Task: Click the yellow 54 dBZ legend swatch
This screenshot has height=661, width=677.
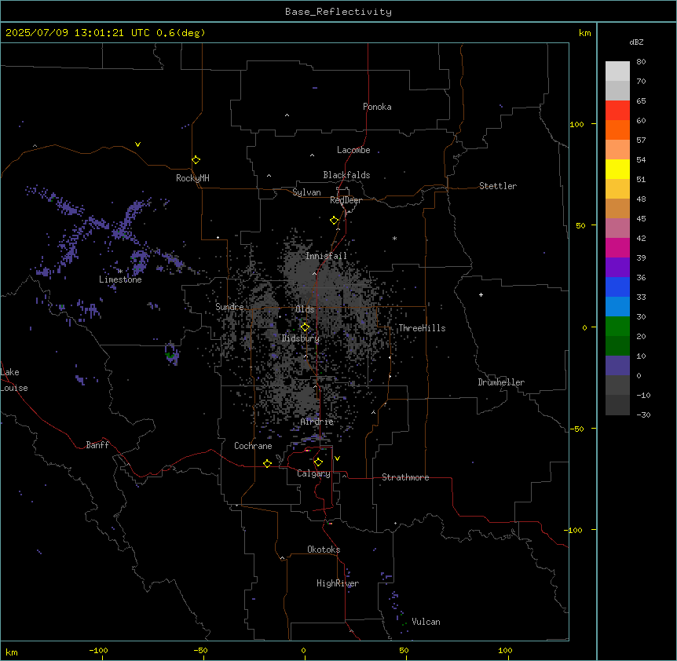Action: click(x=617, y=169)
